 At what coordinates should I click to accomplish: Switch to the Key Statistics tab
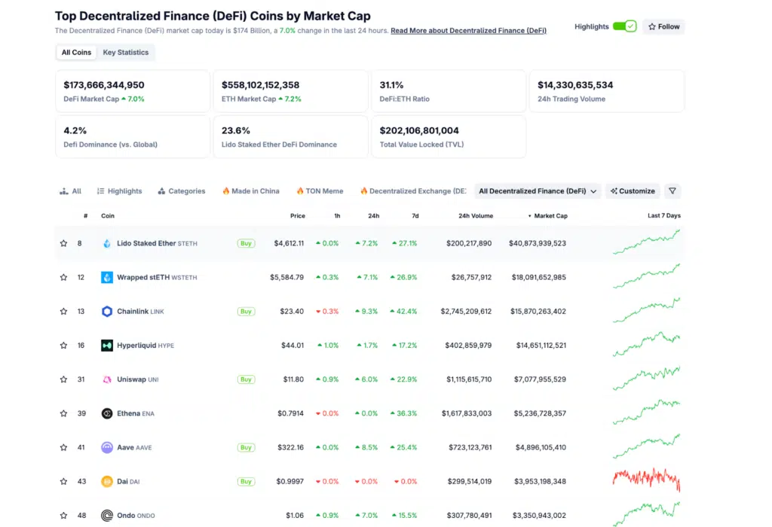(x=126, y=53)
